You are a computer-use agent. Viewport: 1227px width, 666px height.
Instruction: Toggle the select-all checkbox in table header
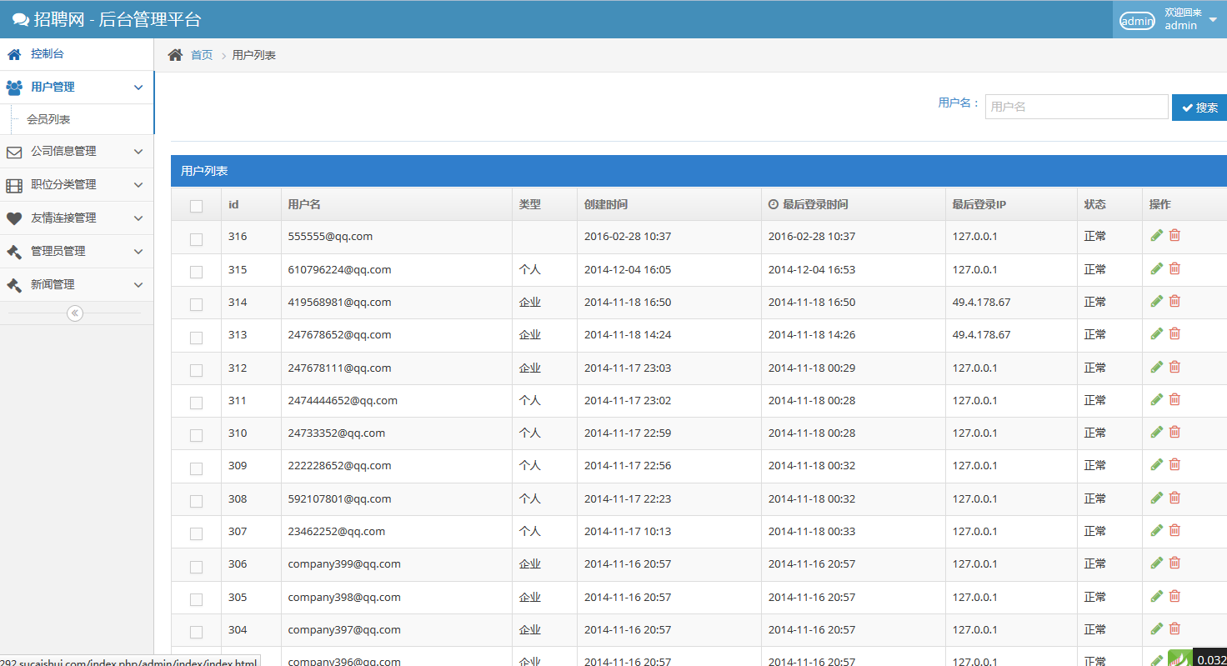[196, 206]
